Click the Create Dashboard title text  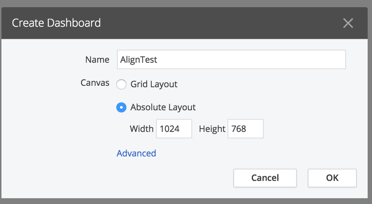pos(56,23)
